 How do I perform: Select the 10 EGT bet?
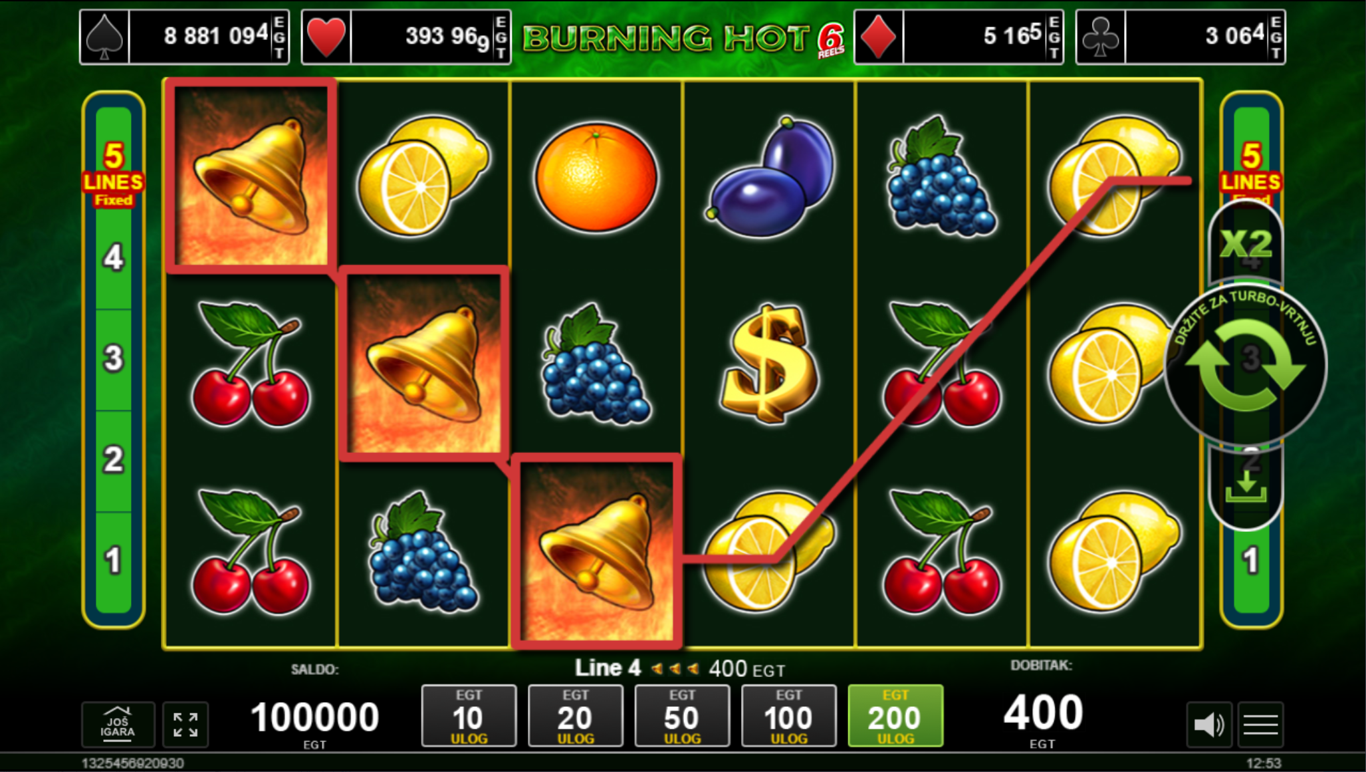pos(469,715)
